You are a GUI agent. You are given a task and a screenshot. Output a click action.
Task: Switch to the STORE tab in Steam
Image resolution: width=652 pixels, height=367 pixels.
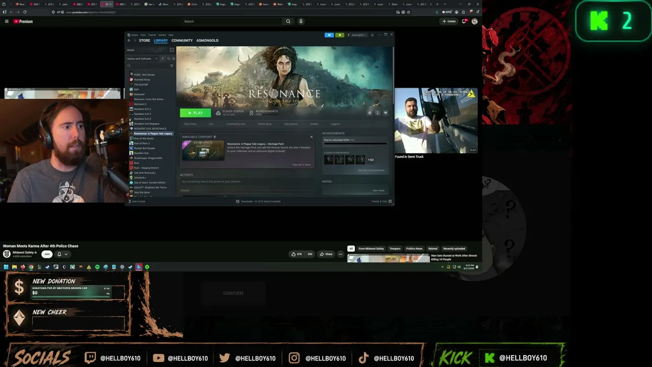pos(145,40)
